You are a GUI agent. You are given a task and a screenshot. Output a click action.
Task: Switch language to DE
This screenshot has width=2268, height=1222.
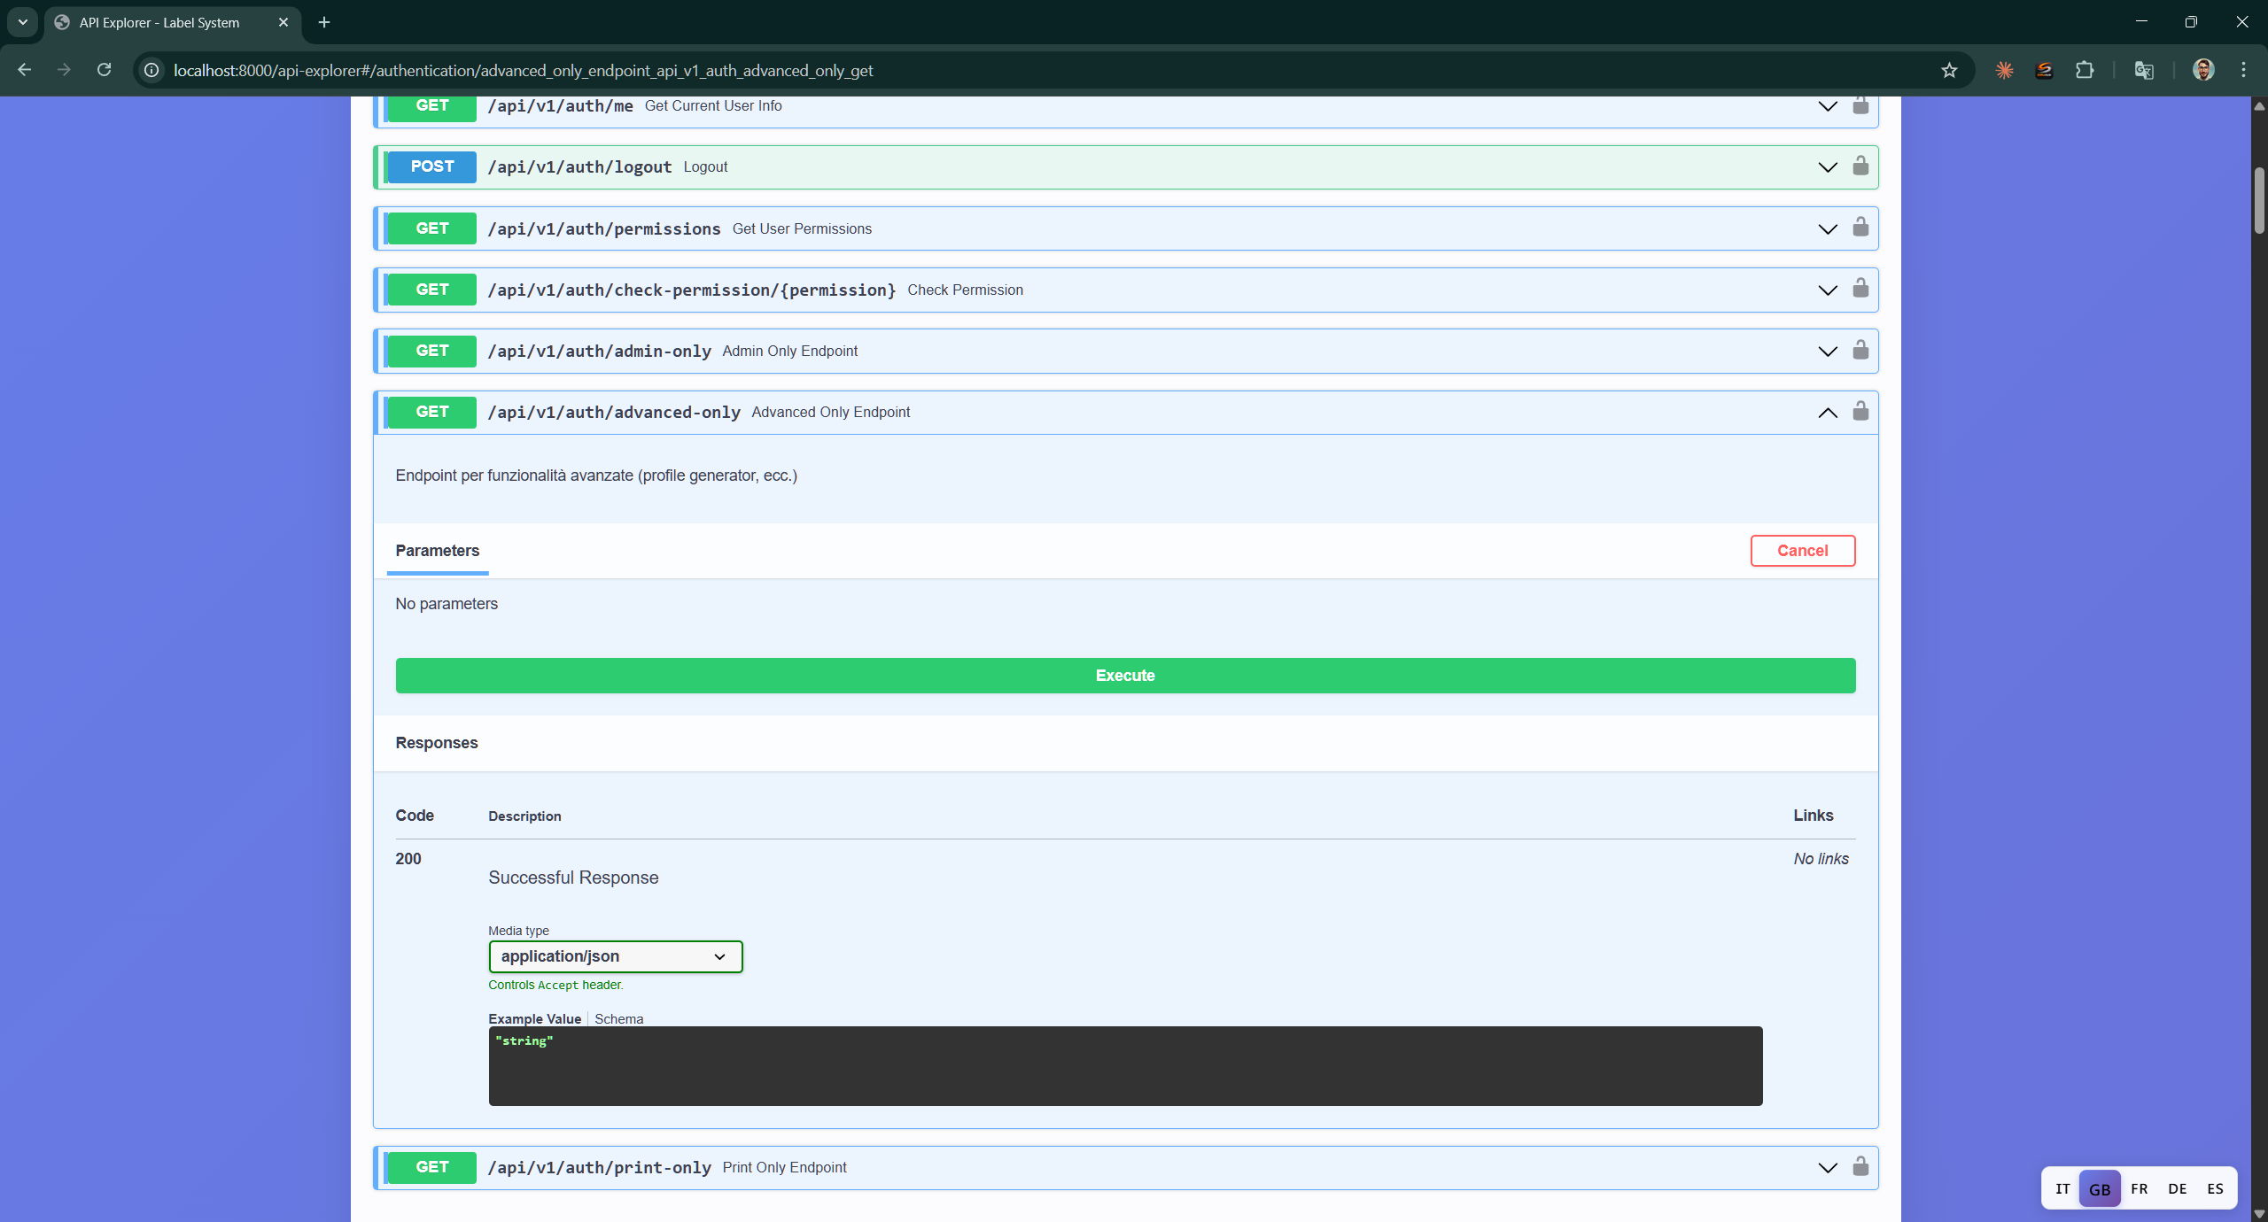tap(2177, 1189)
